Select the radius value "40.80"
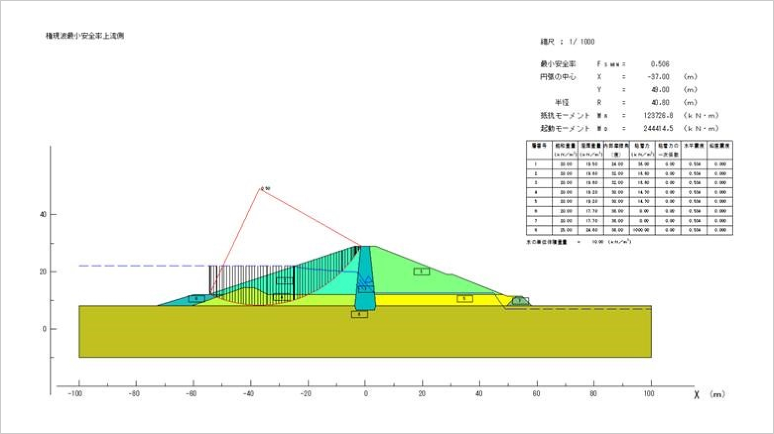774x434 pixels. point(660,103)
